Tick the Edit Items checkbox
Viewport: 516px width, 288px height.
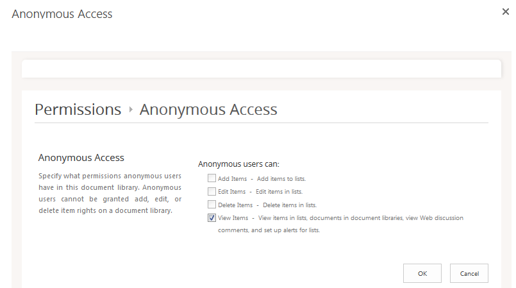(212, 191)
